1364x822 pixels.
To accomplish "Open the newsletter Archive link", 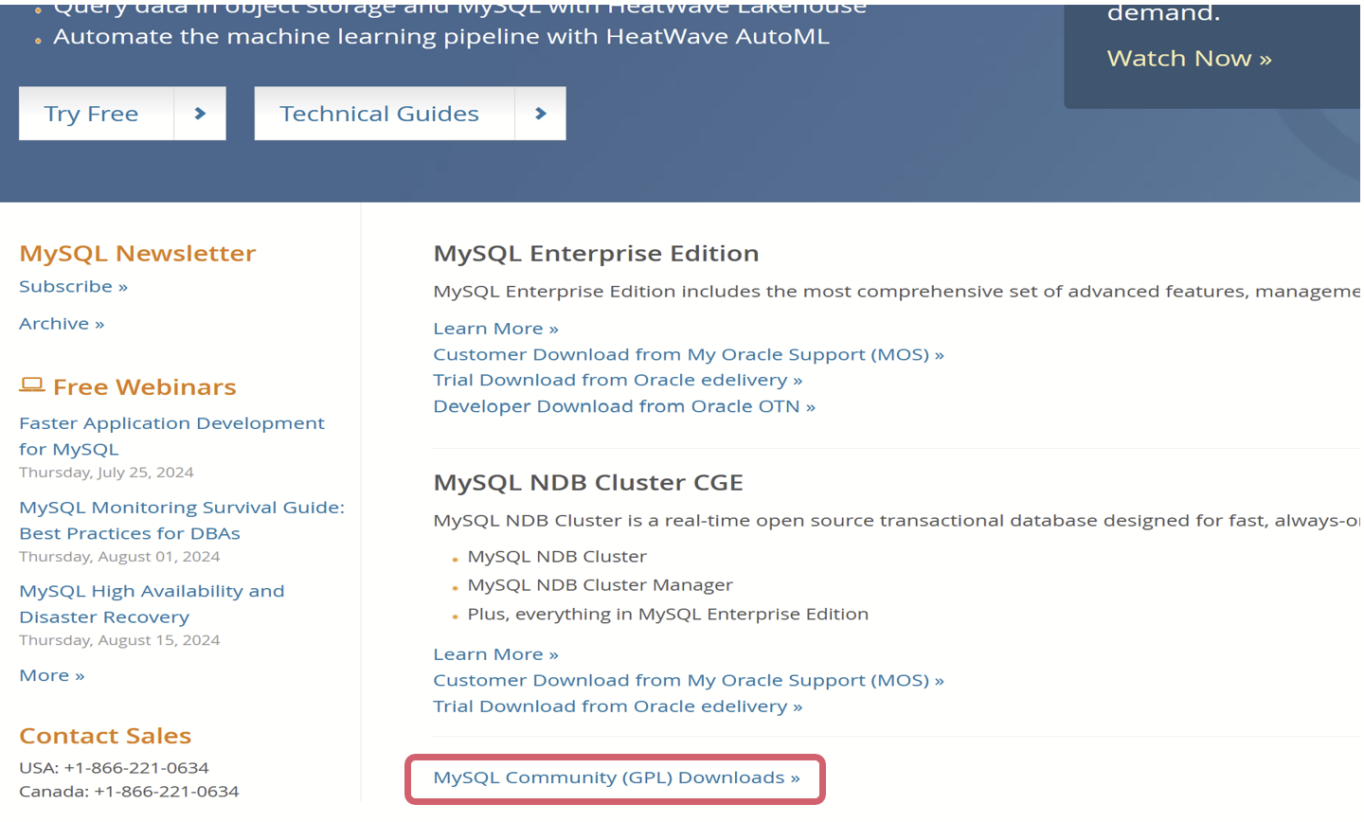I will click(x=62, y=324).
